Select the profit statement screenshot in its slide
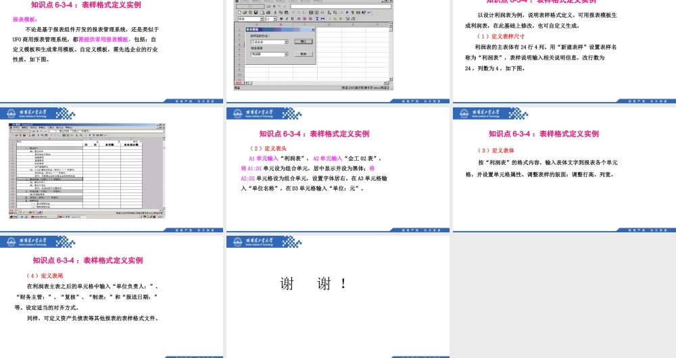 (x=87, y=171)
